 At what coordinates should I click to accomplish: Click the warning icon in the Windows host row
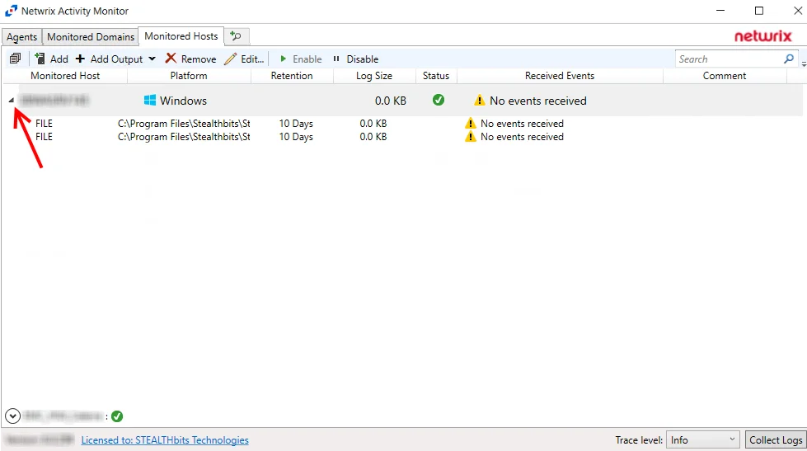pyautogui.click(x=480, y=100)
